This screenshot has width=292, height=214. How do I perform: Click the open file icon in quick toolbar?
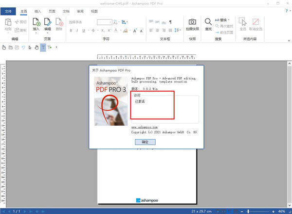coord(10,48)
